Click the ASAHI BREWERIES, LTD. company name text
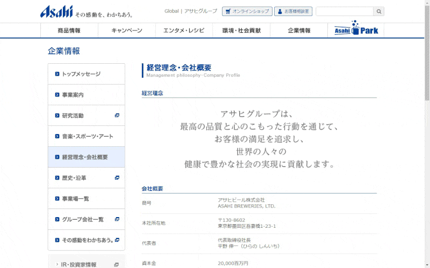Image resolution: width=430 pixels, height=268 pixels. 247,206
